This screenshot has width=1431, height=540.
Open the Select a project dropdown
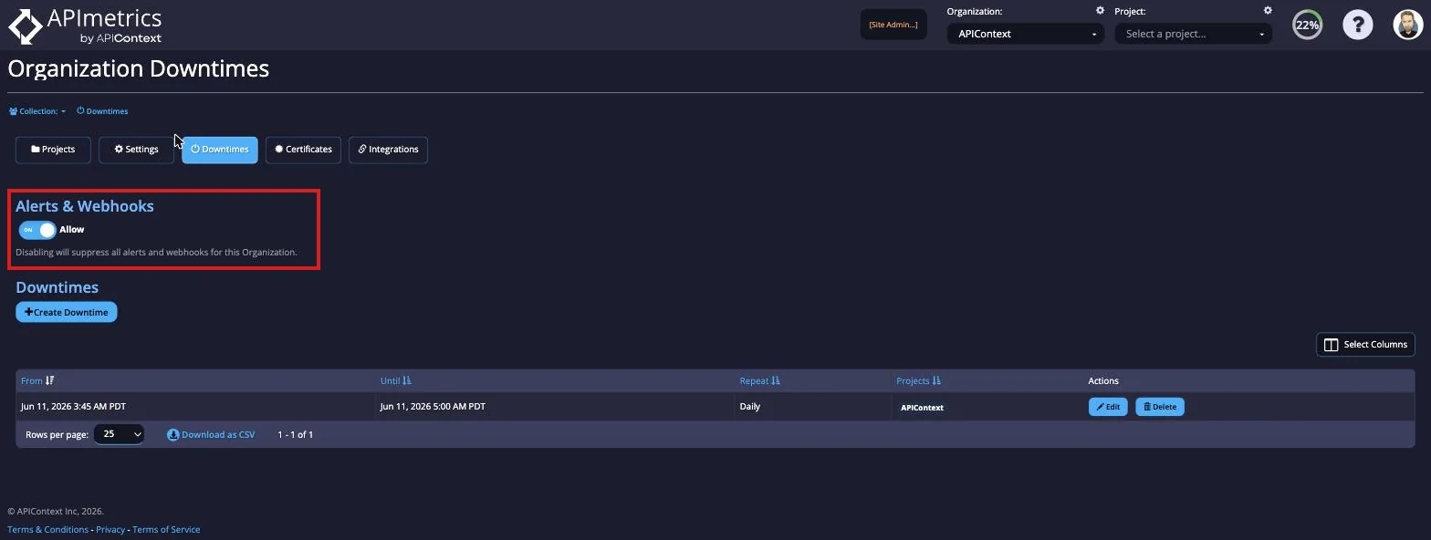(1194, 34)
